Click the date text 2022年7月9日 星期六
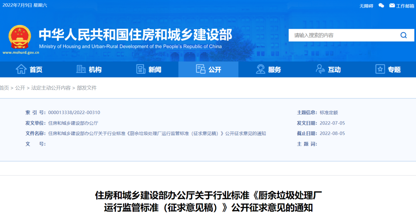This screenshot has width=416, height=214. [25, 5]
